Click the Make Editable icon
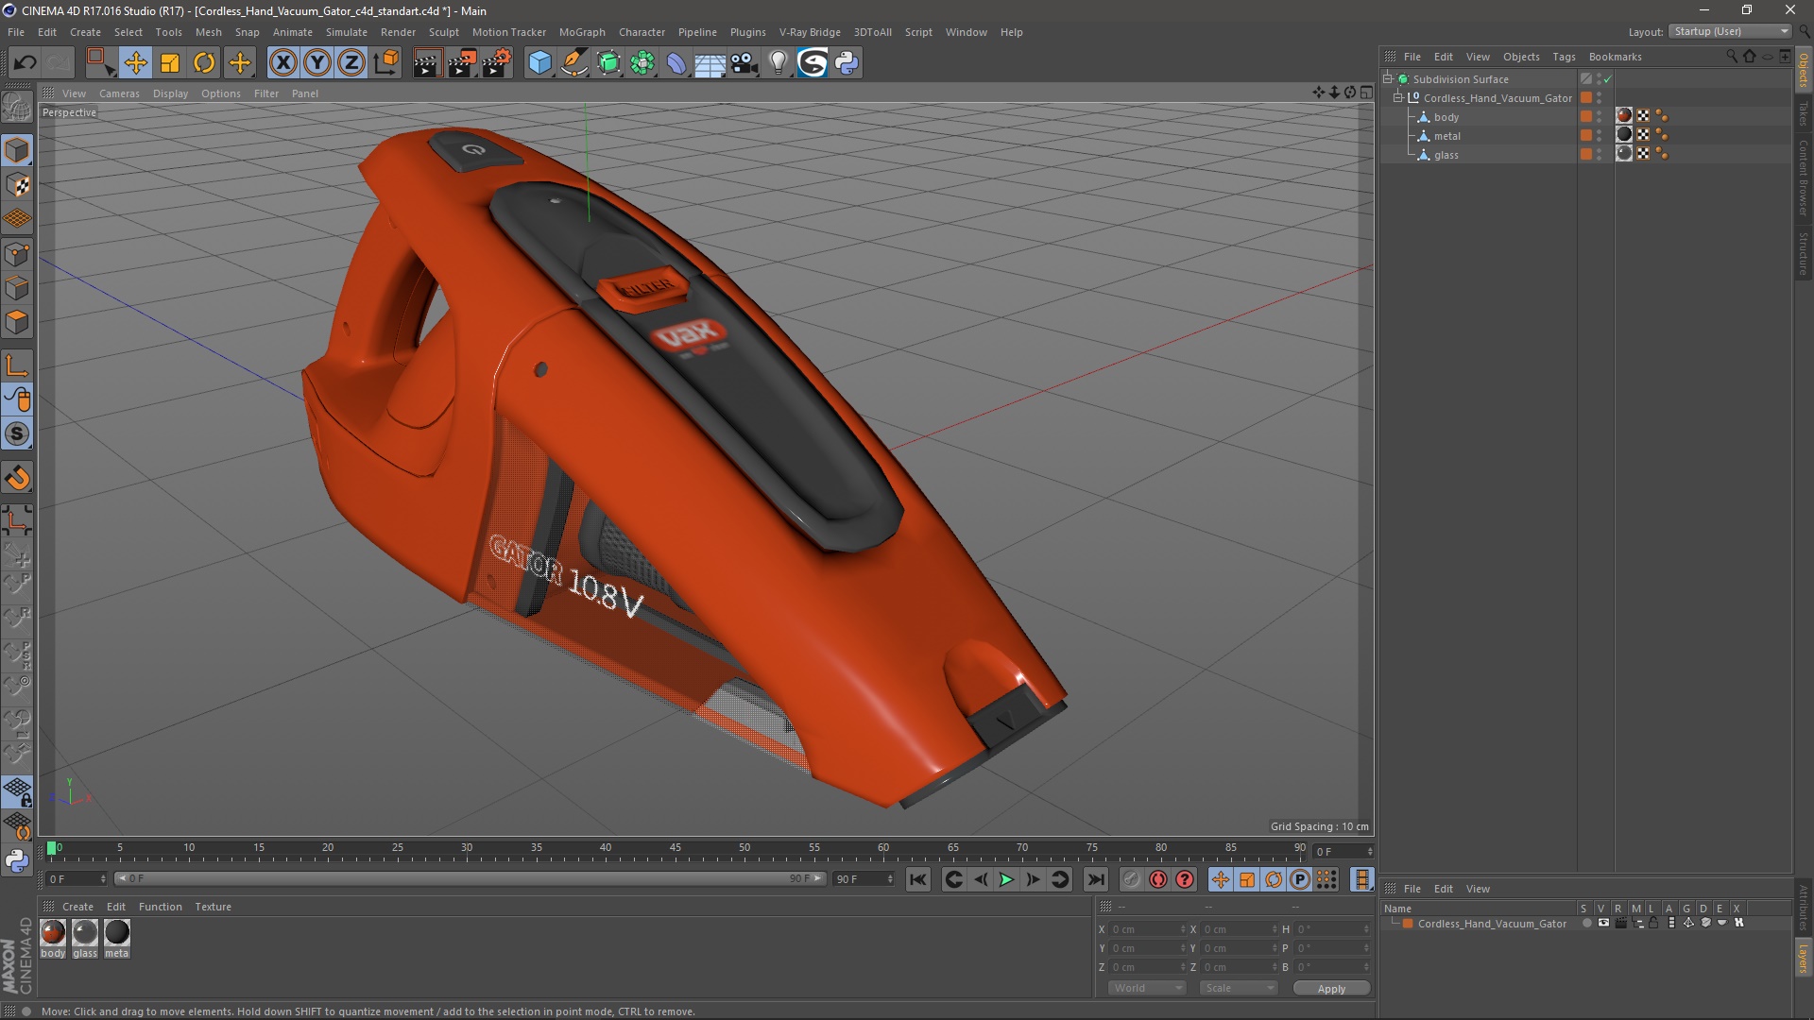Image resolution: width=1814 pixels, height=1020 pixels. pyautogui.click(x=17, y=107)
